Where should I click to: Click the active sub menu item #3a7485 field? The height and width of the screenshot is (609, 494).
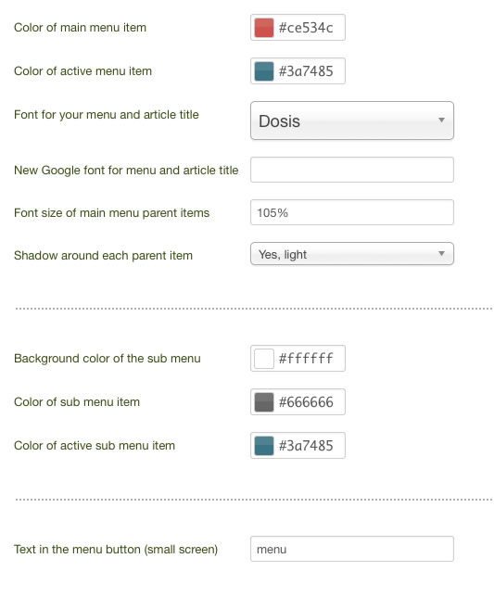point(306,446)
